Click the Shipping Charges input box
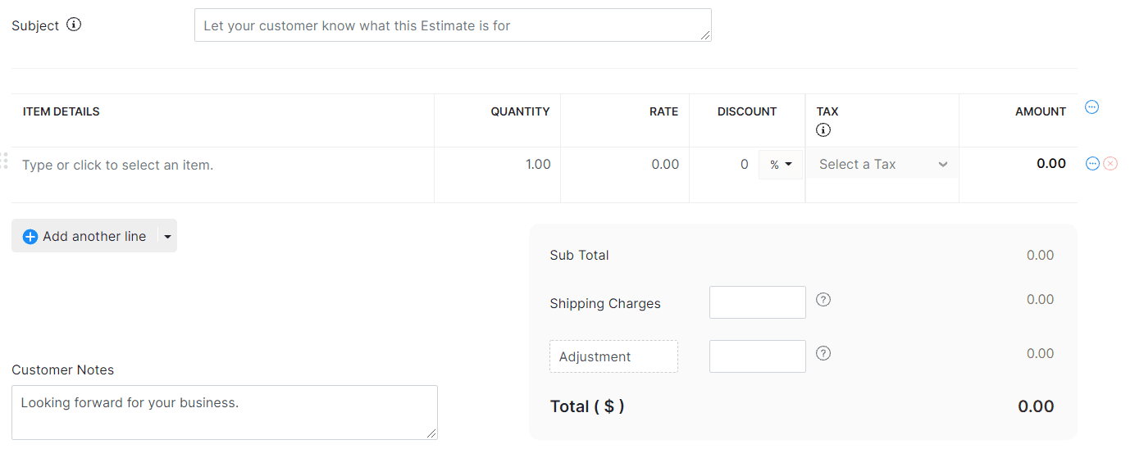Viewport: 1144px width, 458px height. tap(758, 302)
